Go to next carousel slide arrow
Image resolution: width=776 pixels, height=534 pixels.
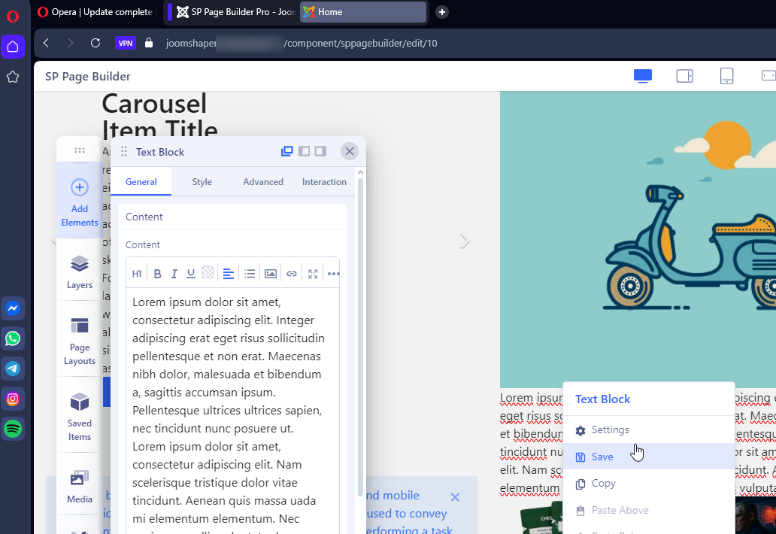(465, 241)
